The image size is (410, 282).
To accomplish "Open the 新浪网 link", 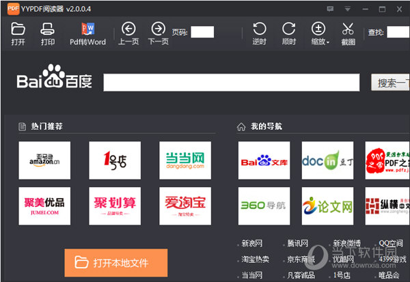I will [x=251, y=243].
